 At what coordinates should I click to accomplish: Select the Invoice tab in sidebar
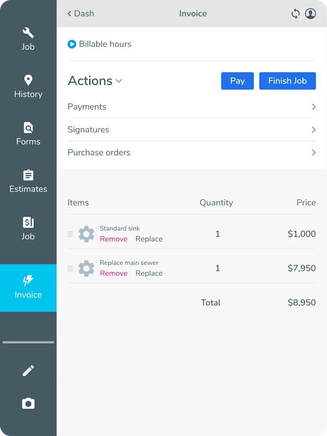[x=28, y=288]
